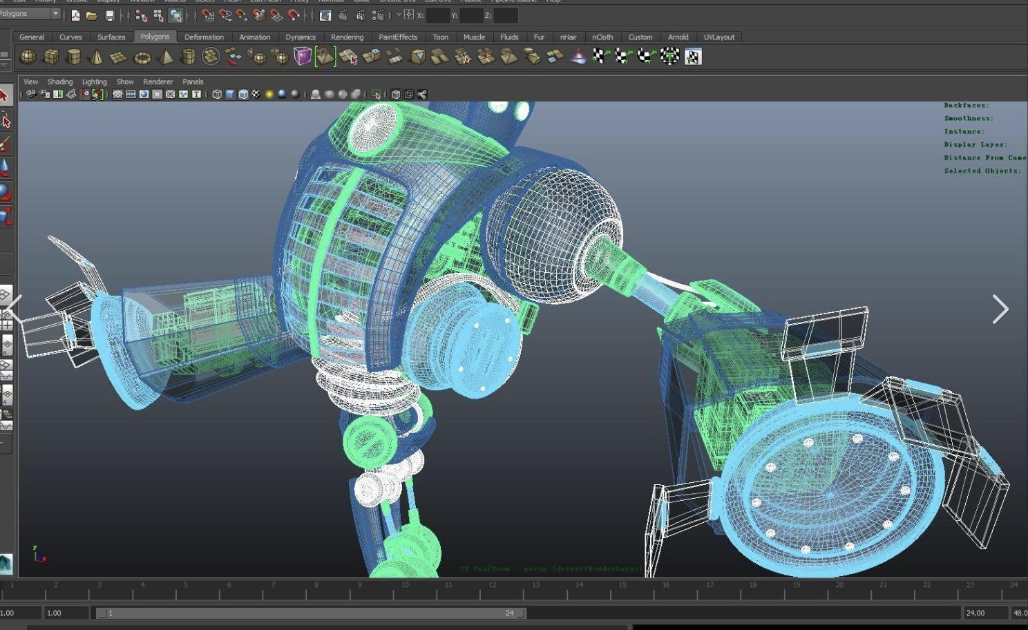Viewport: 1028px width, 630px height.
Task: Click the viewport Renderer menu label
Action: (x=158, y=82)
